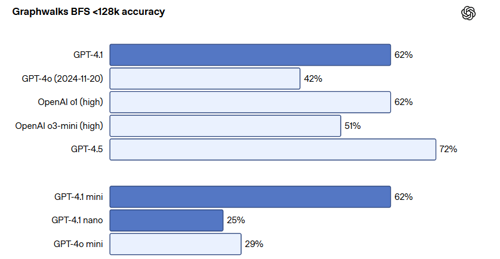The height and width of the screenshot is (259, 500).
Task: Click the GPT-4o mini bar
Action: (175, 244)
